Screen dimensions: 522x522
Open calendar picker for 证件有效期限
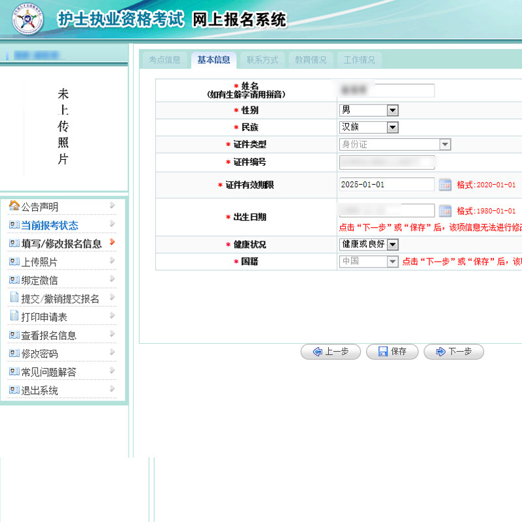[445, 185]
